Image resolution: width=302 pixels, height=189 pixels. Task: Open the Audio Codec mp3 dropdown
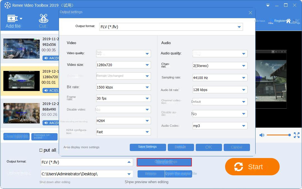coord(244,126)
